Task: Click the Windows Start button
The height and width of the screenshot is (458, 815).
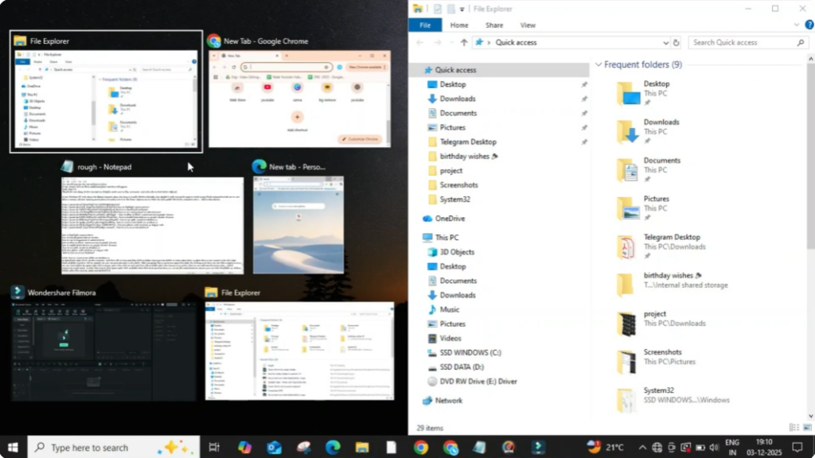Action: (x=13, y=447)
